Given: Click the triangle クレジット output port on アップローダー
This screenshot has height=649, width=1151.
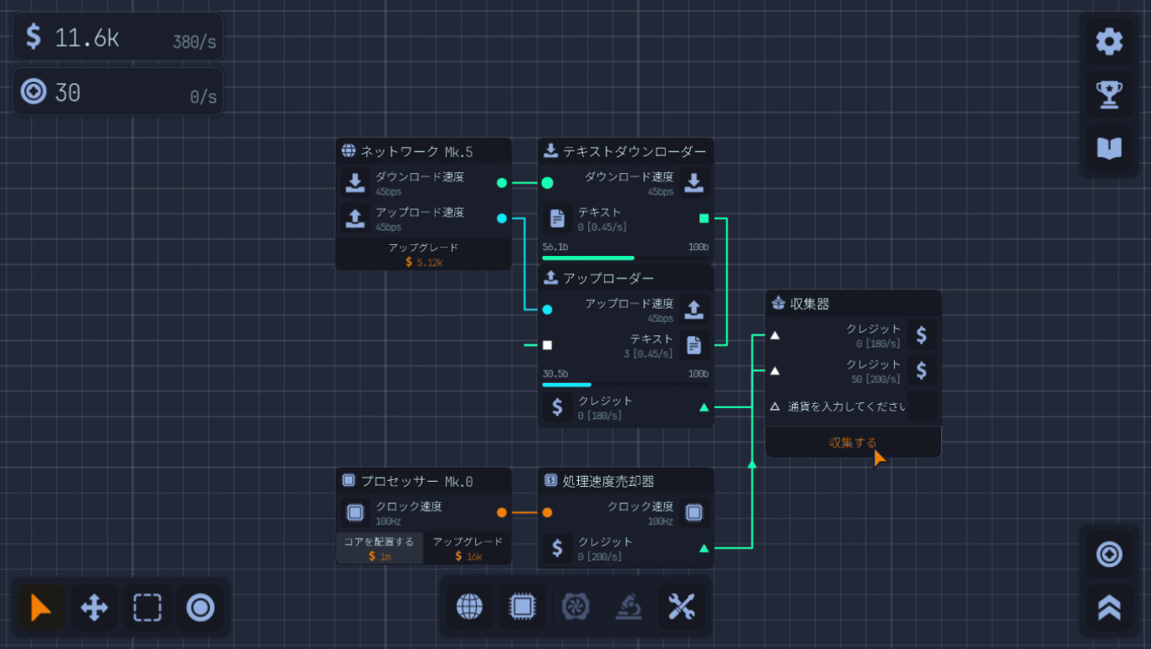Looking at the screenshot, I should pyautogui.click(x=703, y=407).
